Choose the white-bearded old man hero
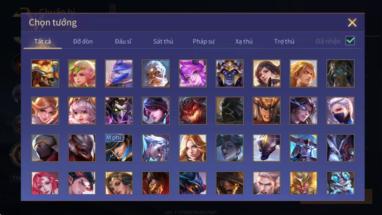This screenshot has height=215, width=382. tap(156, 73)
